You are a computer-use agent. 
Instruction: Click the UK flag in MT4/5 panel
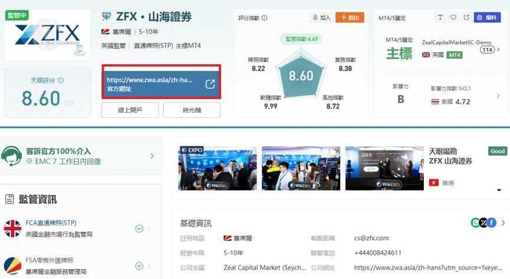[x=426, y=55]
